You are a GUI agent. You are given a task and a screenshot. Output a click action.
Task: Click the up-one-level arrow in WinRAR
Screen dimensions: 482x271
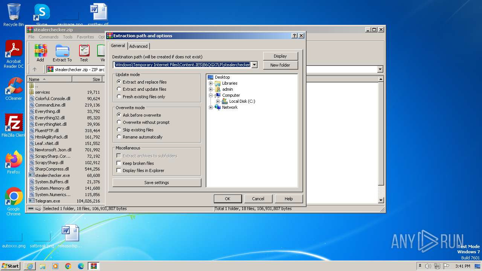(x=35, y=69)
